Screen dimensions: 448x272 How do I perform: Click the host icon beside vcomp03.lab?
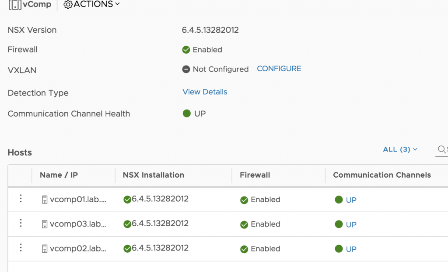point(45,224)
